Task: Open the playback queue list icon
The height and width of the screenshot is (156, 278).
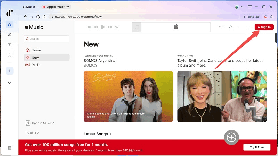Action: (x=248, y=27)
